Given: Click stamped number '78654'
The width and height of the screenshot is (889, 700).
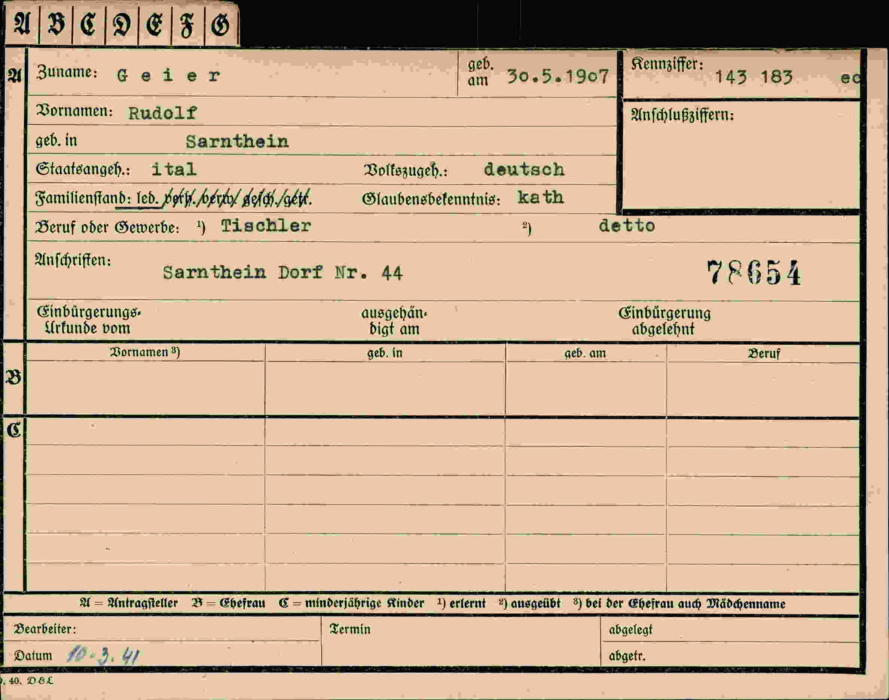Looking at the screenshot, I should click(754, 272).
